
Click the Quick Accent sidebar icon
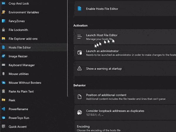[x=4, y=126]
